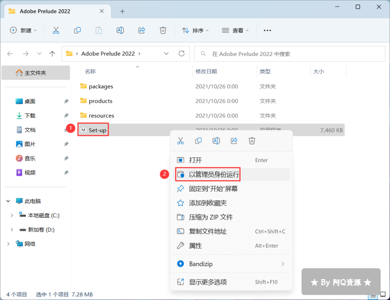Switch to details view in status bar
Screen dimensions: 390x300
click(x=373, y=296)
